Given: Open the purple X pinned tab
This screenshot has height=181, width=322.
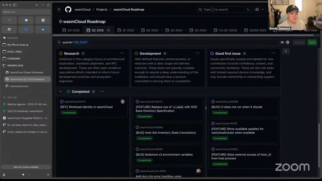Looking at the screenshot, I should (x=43, y=20).
